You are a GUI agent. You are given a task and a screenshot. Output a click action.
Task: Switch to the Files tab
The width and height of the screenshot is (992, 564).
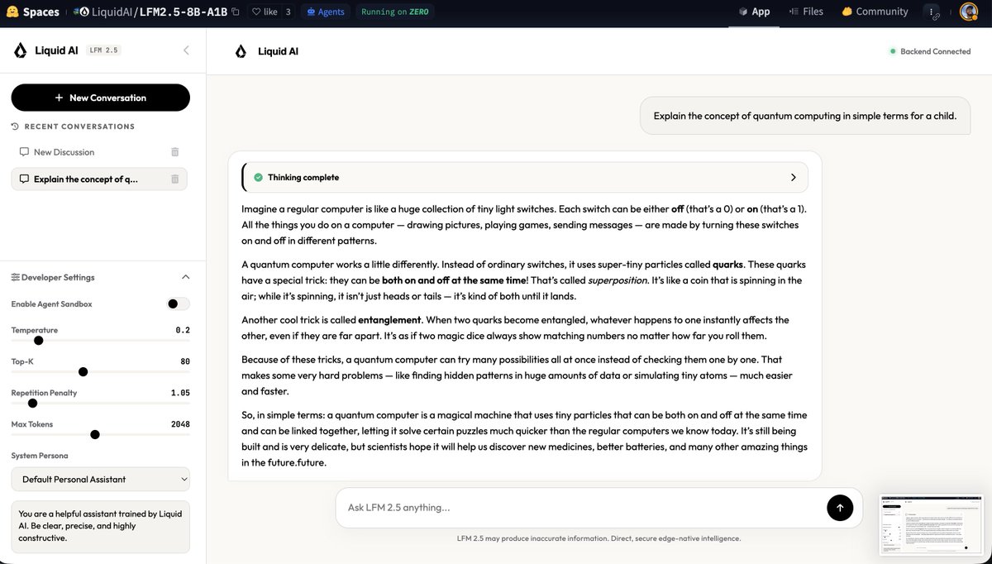click(x=806, y=12)
